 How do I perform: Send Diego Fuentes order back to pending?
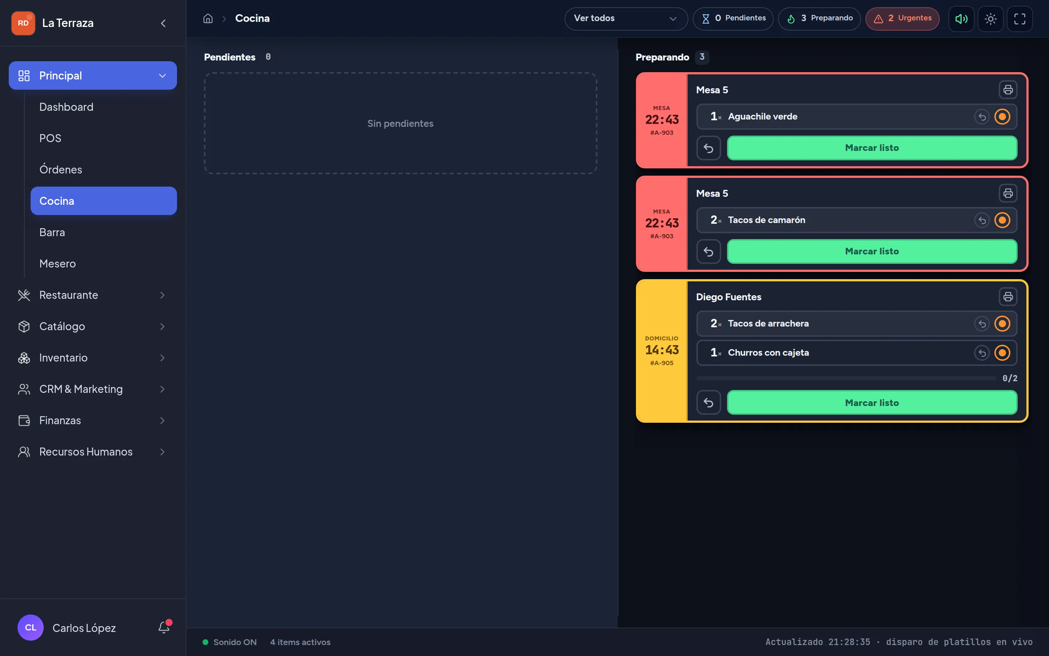tap(708, 403)
